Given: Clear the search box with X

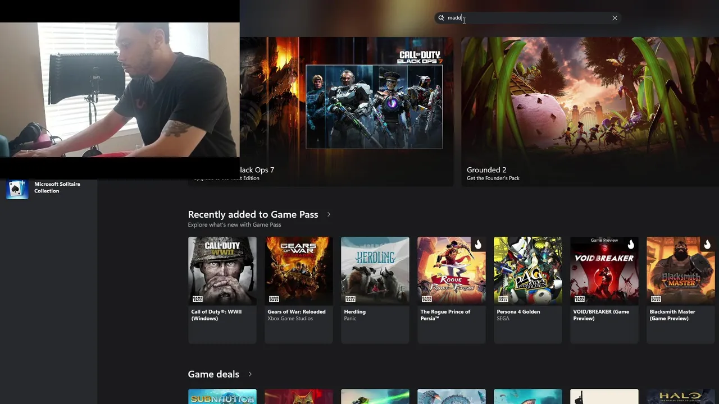Looking at the screenshot, I should 615,18.
